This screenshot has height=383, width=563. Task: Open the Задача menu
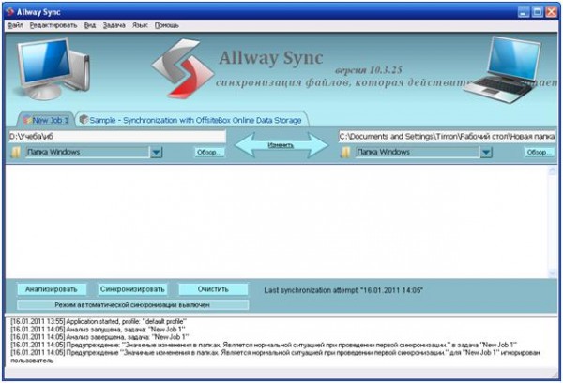point(114,25)
